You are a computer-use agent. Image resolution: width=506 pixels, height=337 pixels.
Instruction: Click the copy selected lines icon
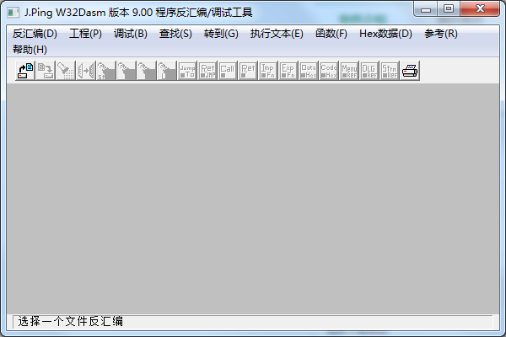(85, 70)
